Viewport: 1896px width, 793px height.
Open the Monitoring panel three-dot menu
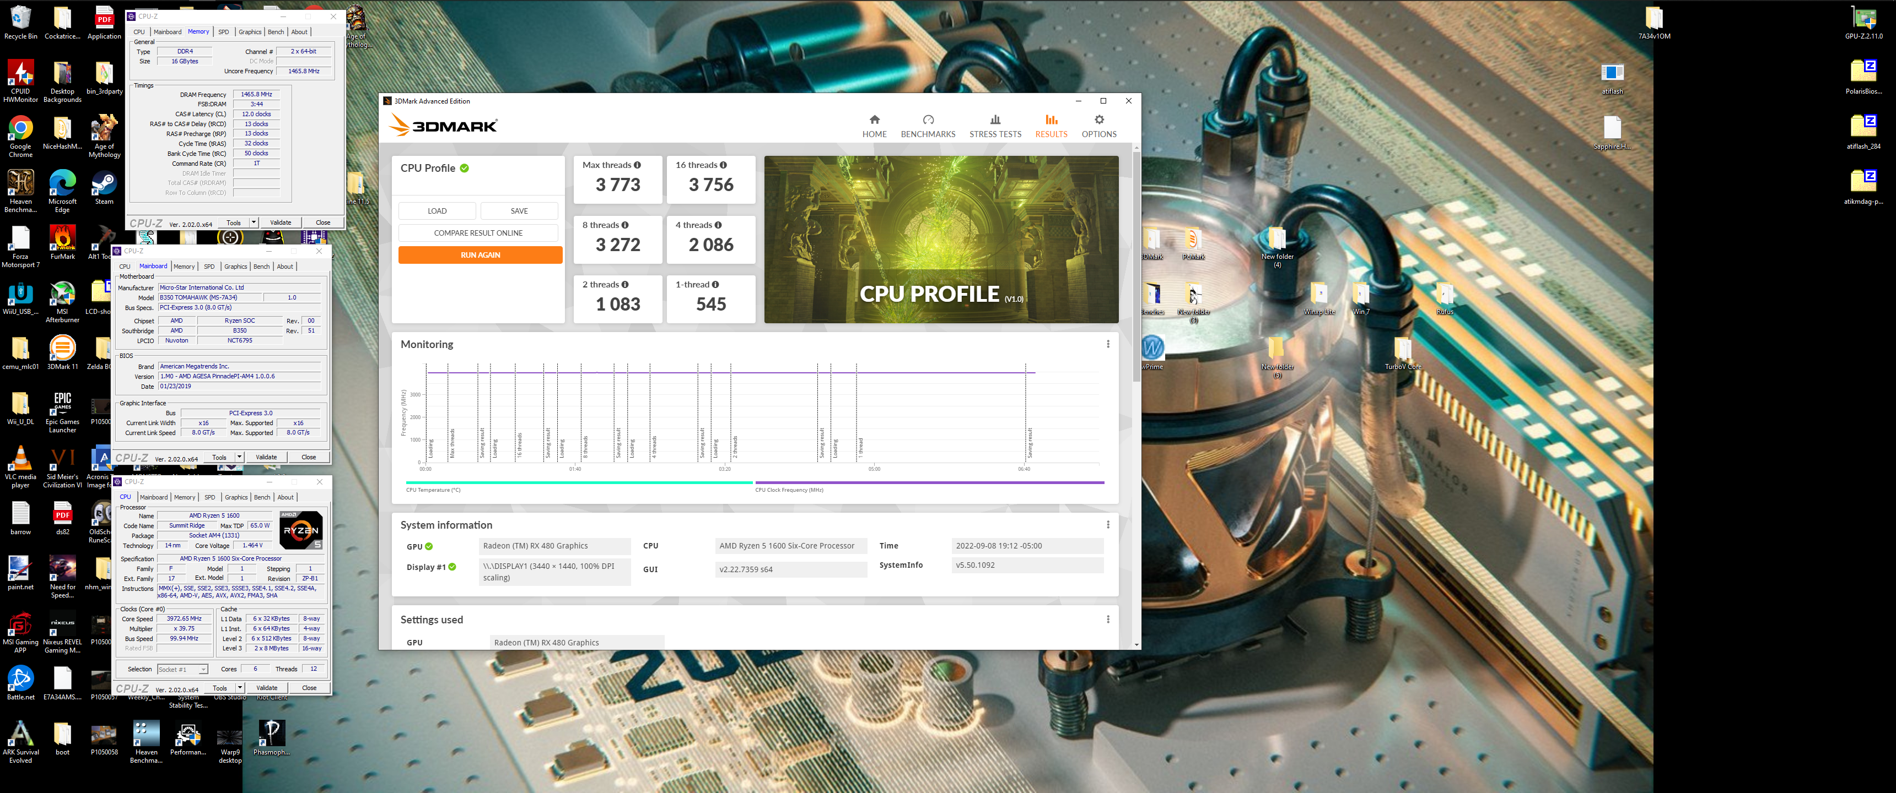click(x=1108, y=344)
